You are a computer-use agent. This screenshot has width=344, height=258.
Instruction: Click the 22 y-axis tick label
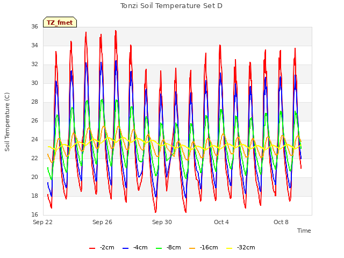click(x=34, y=158)
